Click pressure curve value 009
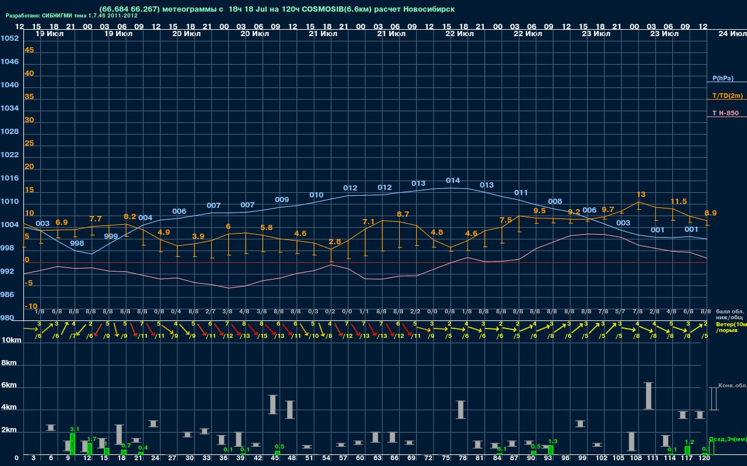 coord(282,200)
